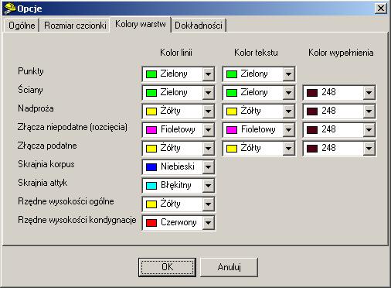Click the yellow swatch in Złącza podatne text

232,149
